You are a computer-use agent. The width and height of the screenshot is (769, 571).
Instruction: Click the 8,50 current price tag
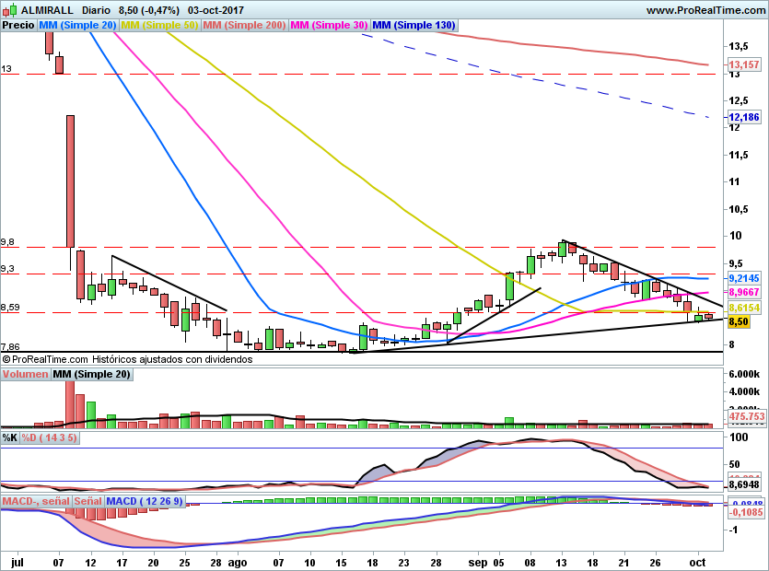click(x=739, y=321)
